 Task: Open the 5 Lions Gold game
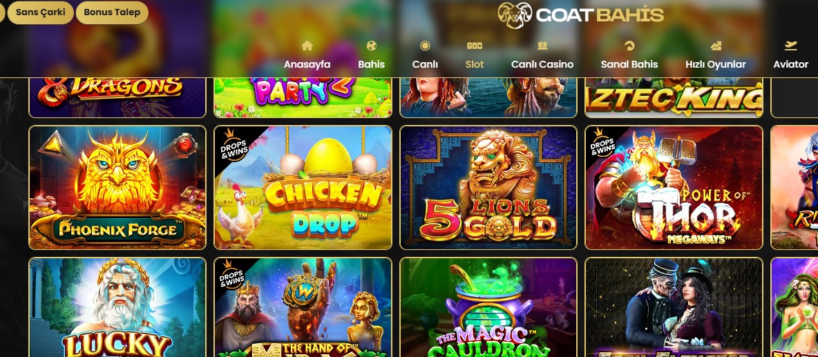[x=488, y=188]
